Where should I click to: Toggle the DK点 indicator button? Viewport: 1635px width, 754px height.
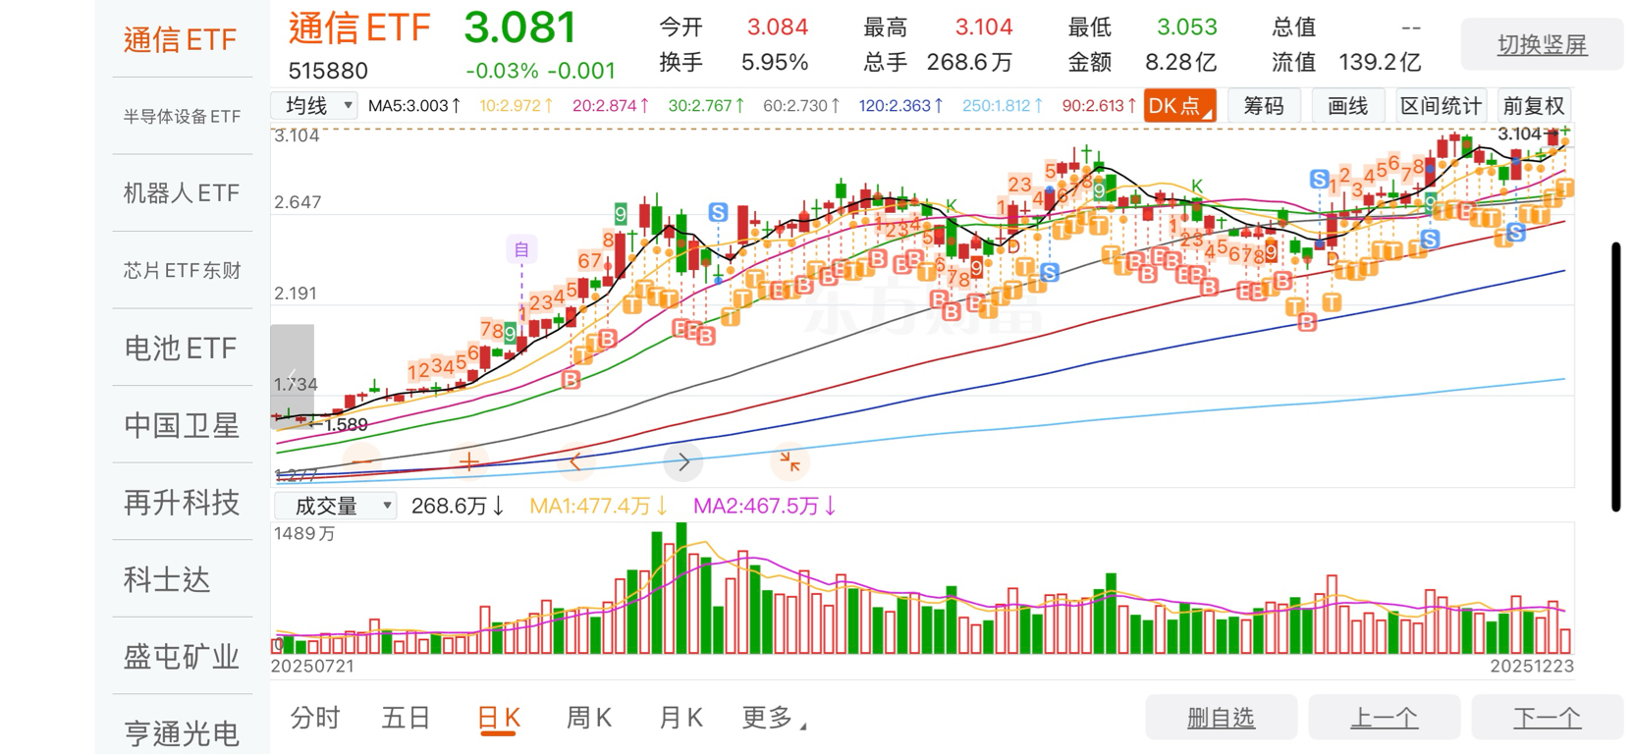pos(1180,106)
